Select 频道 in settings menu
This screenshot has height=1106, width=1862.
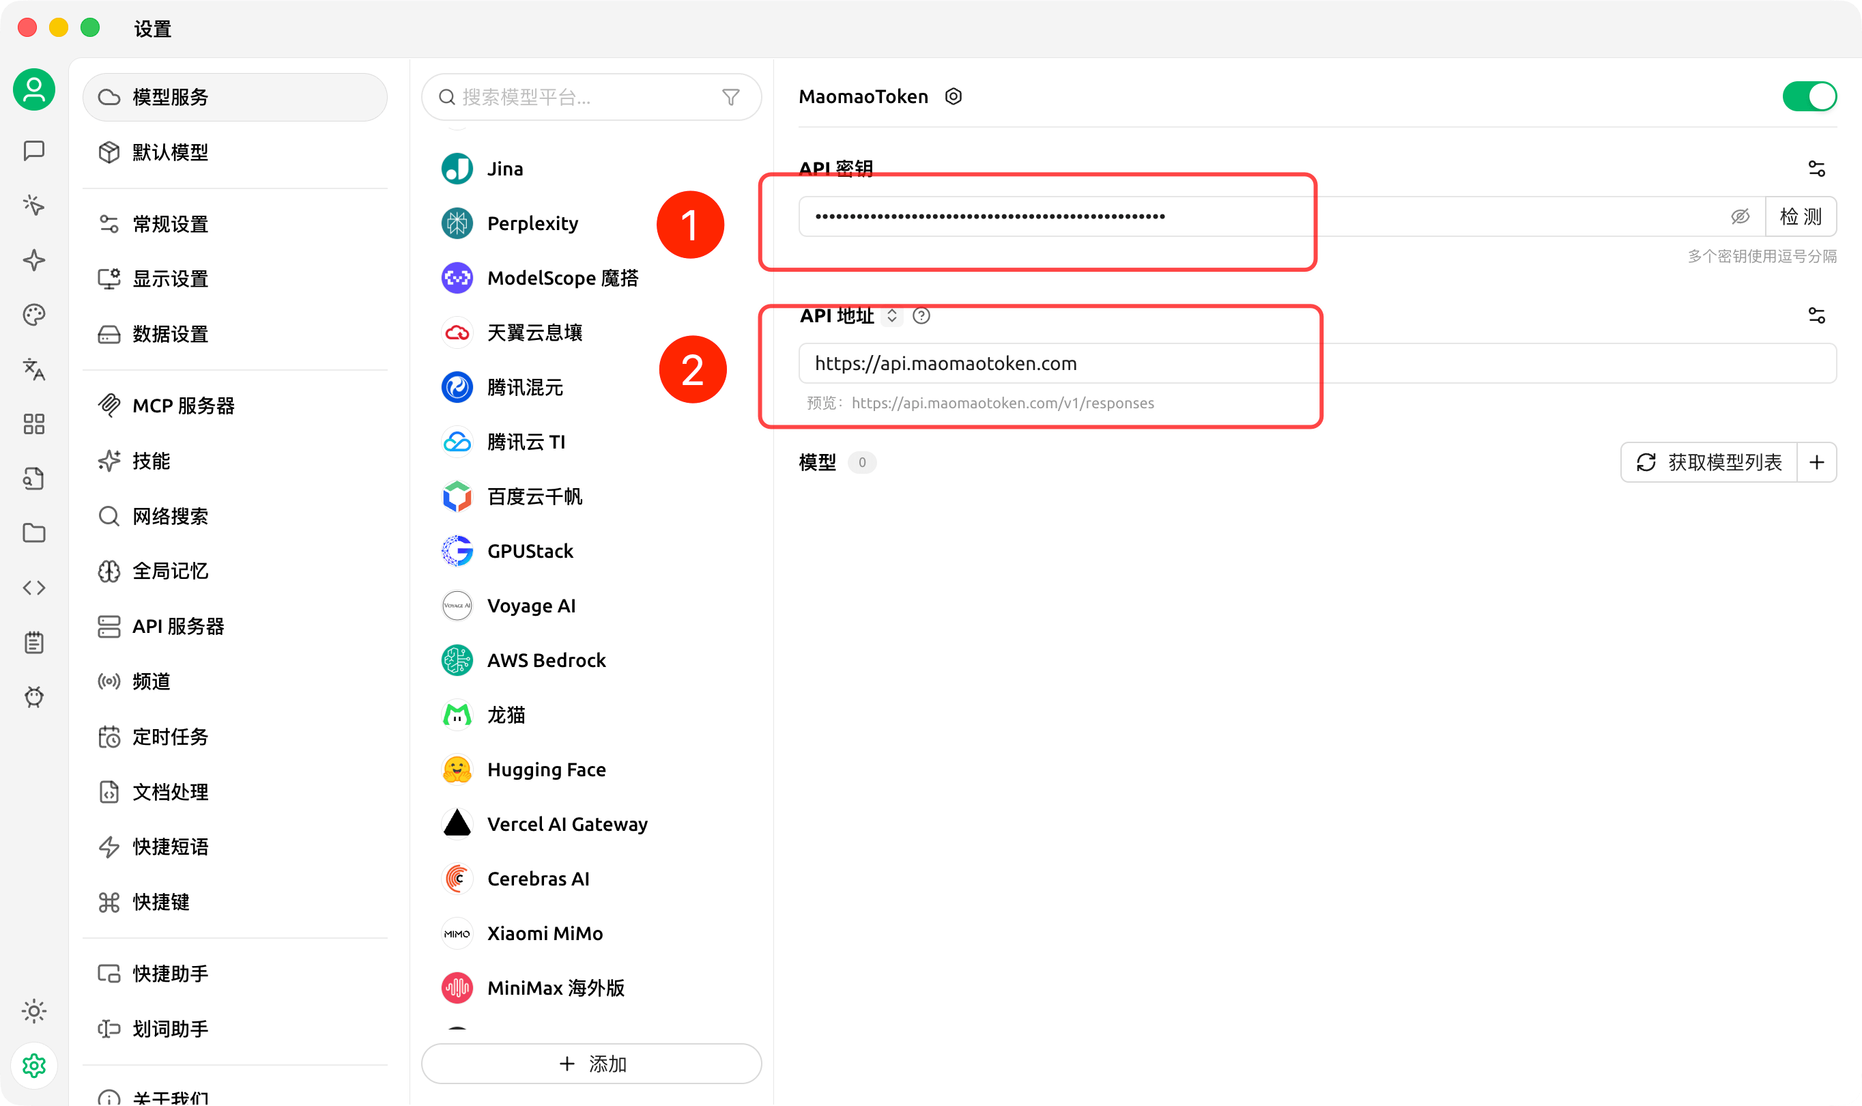235,681
